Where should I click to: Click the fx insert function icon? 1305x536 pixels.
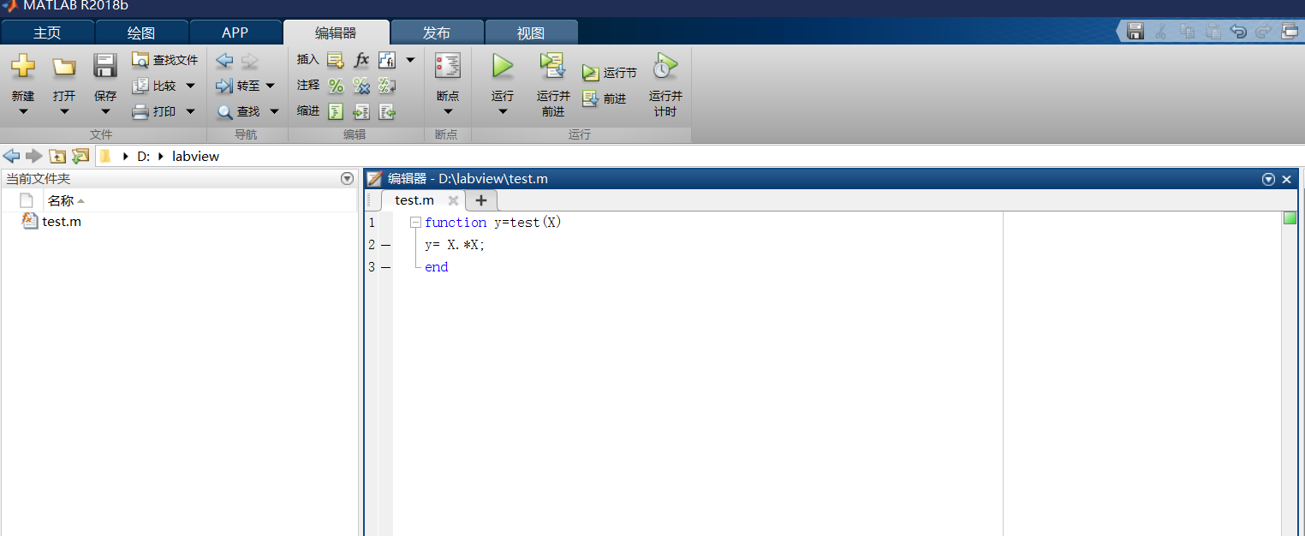point(361,60)
